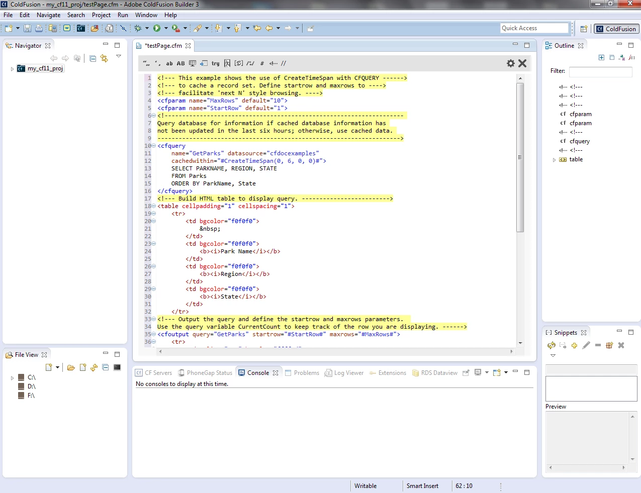The width and height of the screenshot is (641, 493).
Task: Select the cfquery item in Outline
Action: click(579, 141)
